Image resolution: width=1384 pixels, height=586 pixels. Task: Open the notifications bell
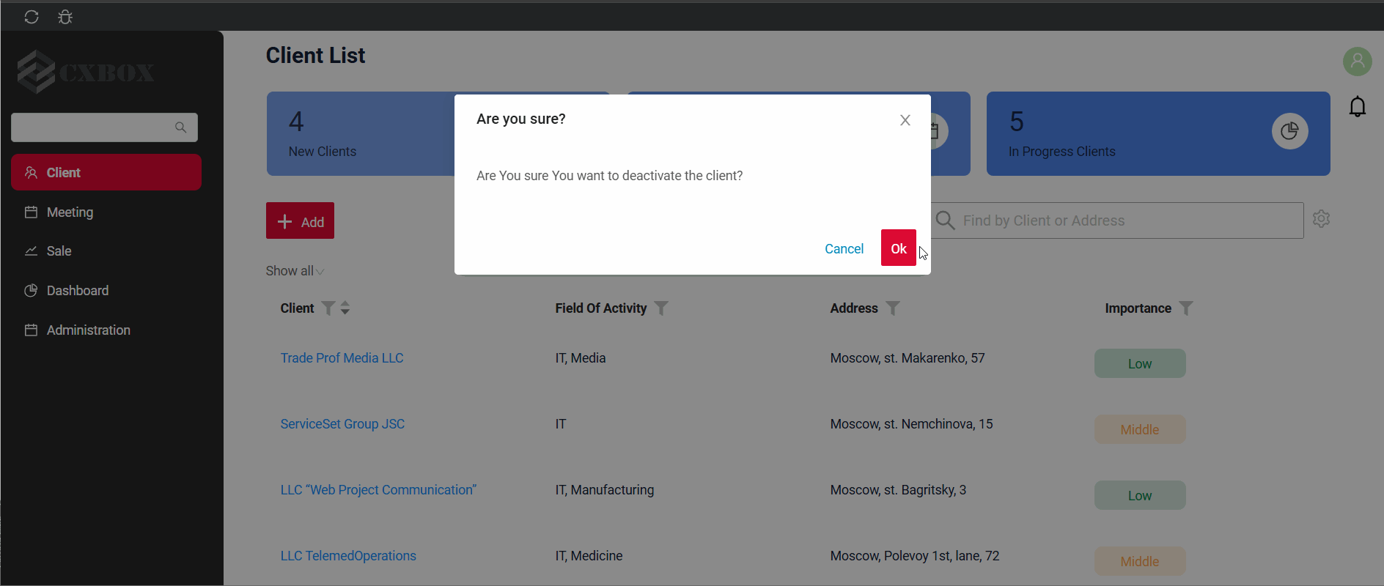tap(1357, 107)
